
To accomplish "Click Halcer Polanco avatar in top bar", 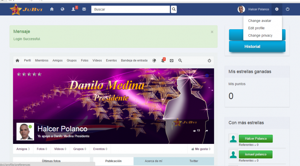I will [x=241, y=9].
